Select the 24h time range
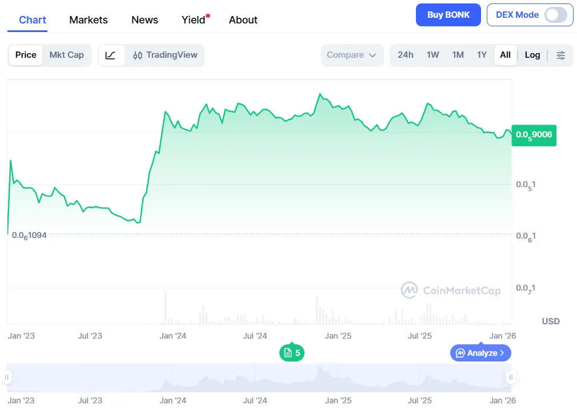 (406, 55)
